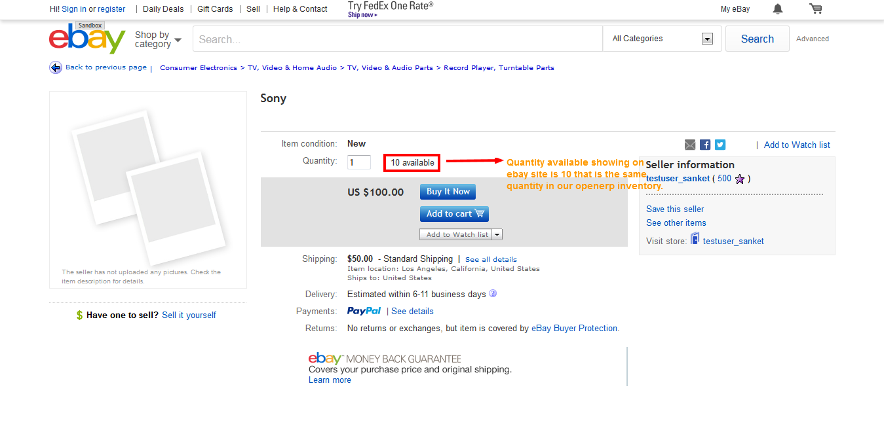The height and width of the screenshot is (430, 884).
Task: Open the notifications bell icon
Action: coord(778,9)
